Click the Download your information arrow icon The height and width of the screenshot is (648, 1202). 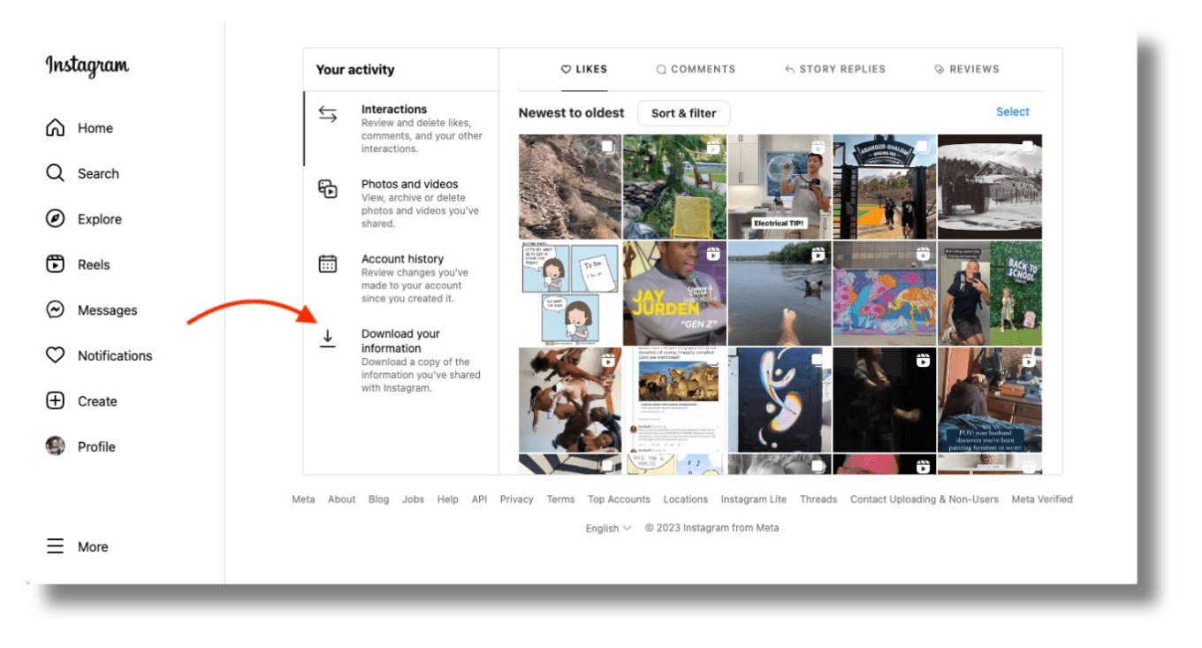(328, 339)
